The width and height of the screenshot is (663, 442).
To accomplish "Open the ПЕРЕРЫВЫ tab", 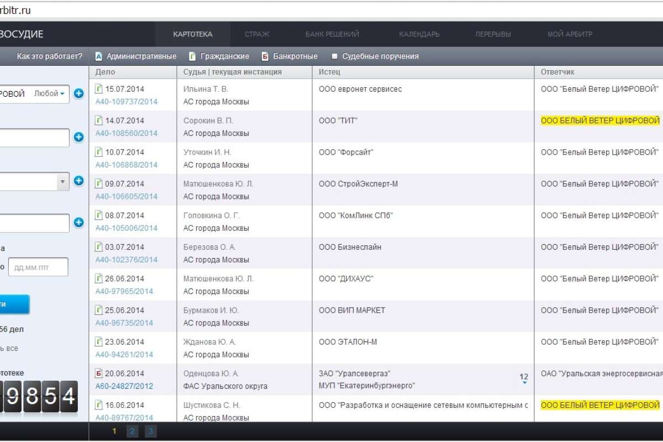I will point(493,34).
